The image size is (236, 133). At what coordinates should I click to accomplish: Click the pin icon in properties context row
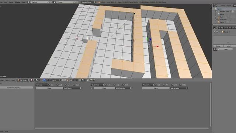214,32
